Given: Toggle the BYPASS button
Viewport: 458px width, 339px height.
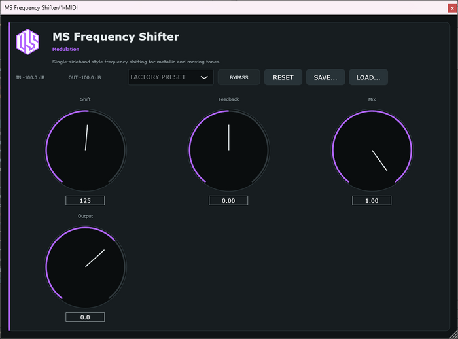Looking at the screenshot, I should [x=239, y=77].
